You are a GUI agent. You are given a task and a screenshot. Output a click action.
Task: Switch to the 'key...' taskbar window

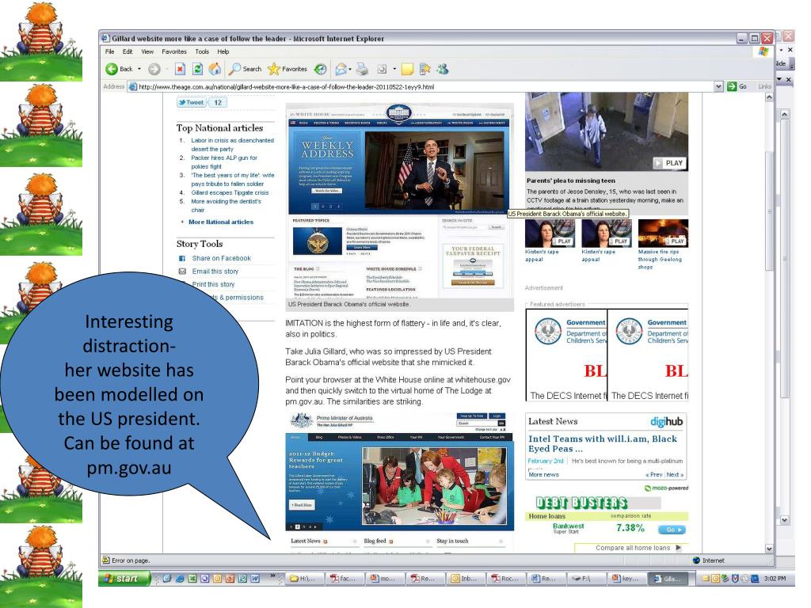626,579
